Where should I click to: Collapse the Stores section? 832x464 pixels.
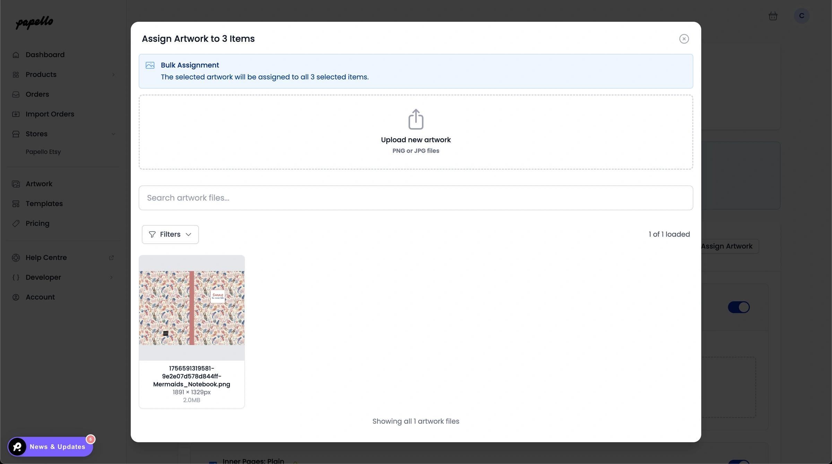pyautogui.click(x=114, y=134)
